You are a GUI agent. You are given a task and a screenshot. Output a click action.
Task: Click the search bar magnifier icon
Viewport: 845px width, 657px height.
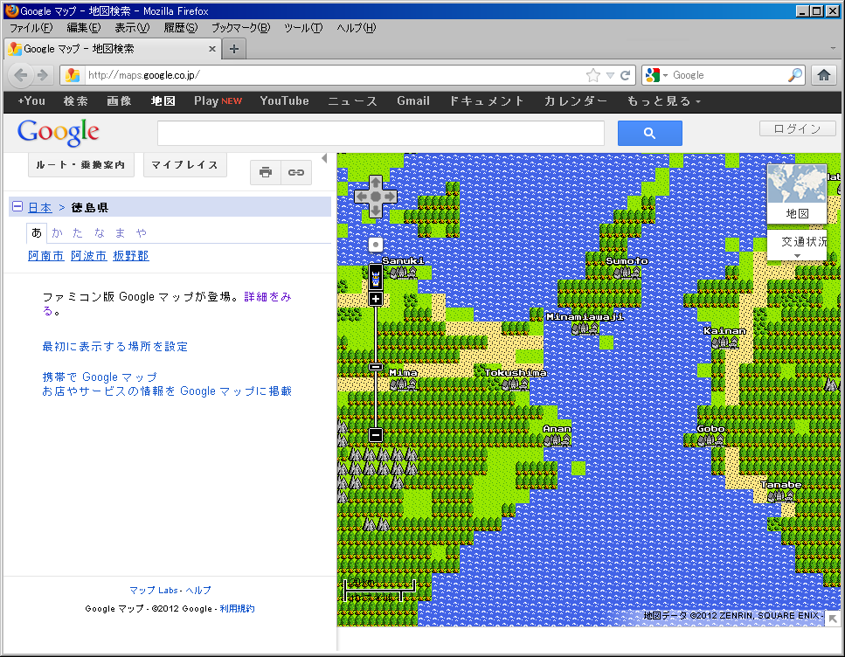(x=795, y=75)
